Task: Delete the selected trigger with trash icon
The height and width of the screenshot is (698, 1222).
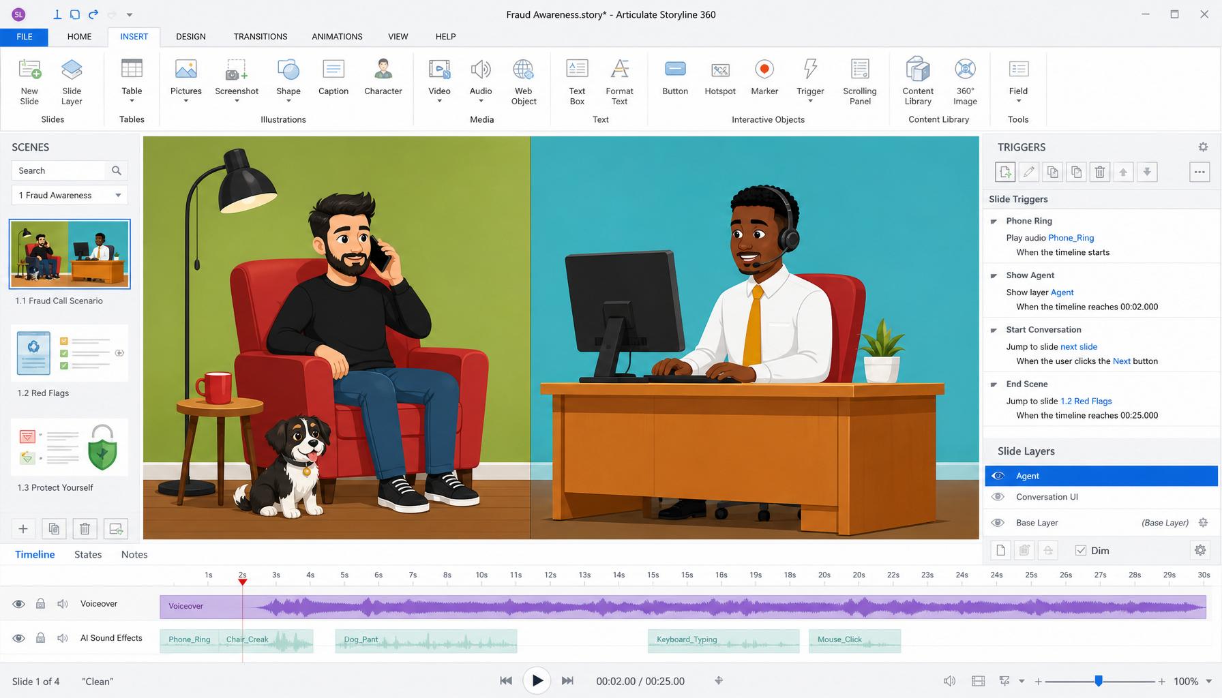Action: pos(1099,172)
